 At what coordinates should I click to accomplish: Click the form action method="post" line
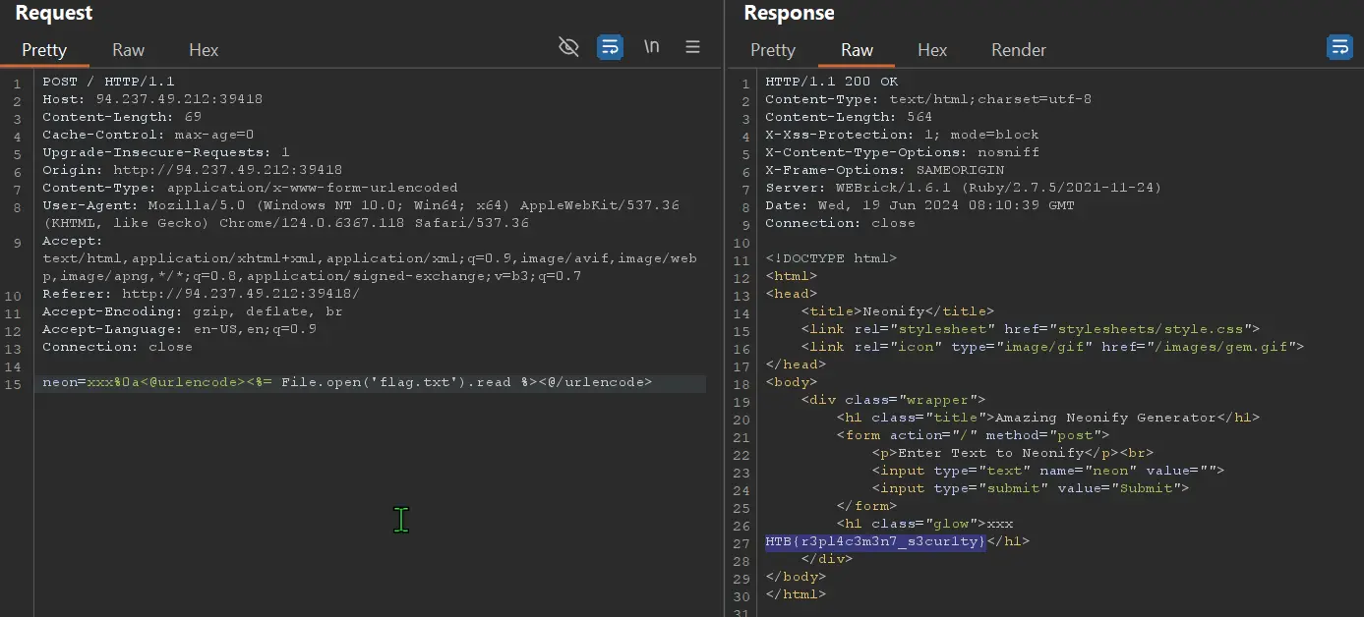973,435
